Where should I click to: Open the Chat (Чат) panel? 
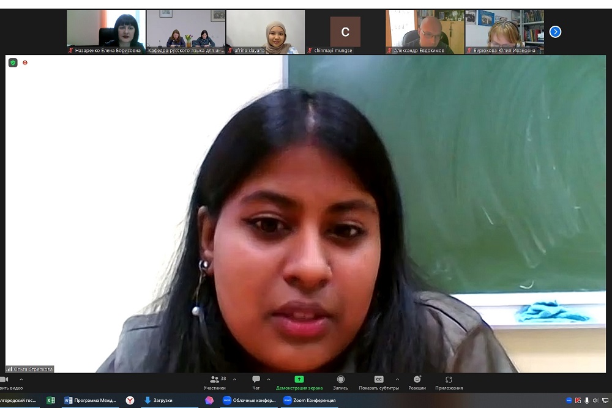coord(256,382)
